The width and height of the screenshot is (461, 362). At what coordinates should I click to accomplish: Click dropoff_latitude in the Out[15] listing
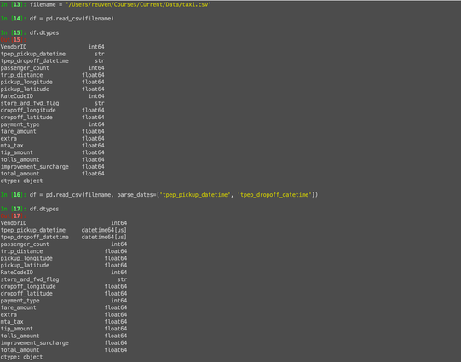click(x=26, y=118)
